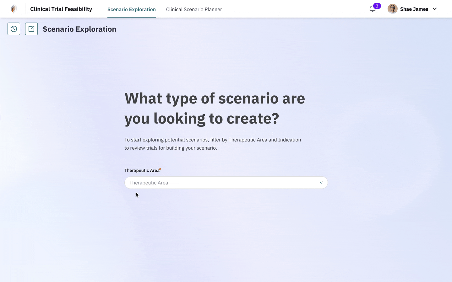Click the "What type of scenario" headline

(x=215, y=98)
